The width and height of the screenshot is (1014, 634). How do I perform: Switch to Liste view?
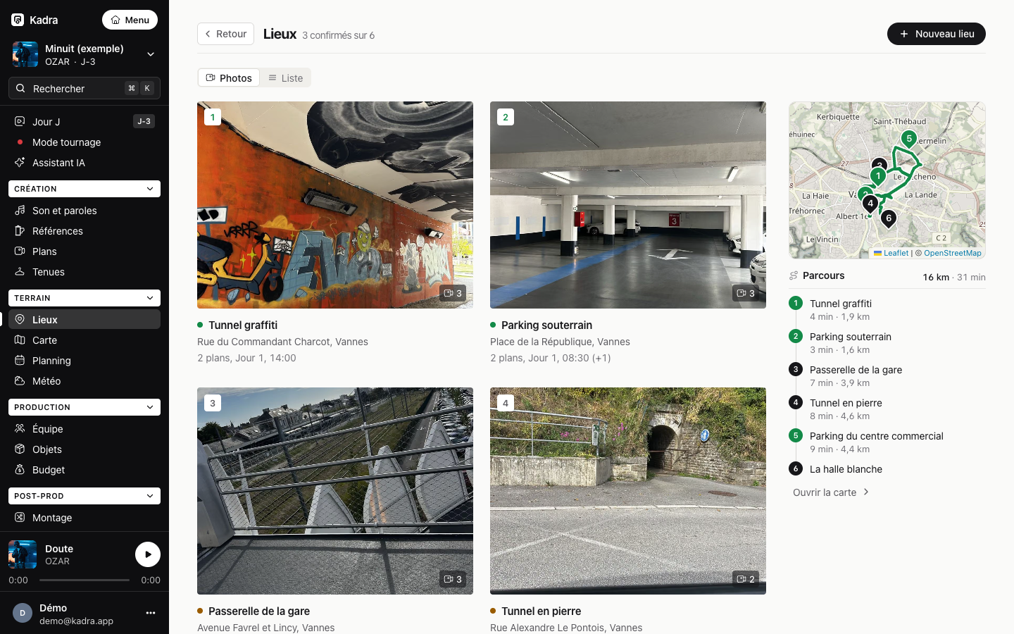(285, 77)
